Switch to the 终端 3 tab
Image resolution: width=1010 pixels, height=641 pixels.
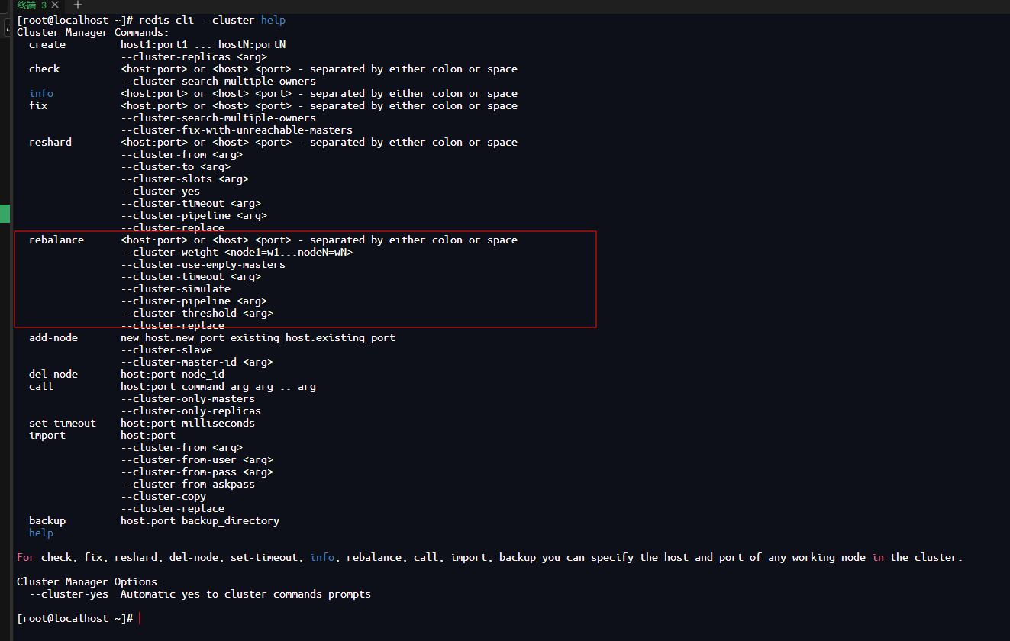click(31, 5)
